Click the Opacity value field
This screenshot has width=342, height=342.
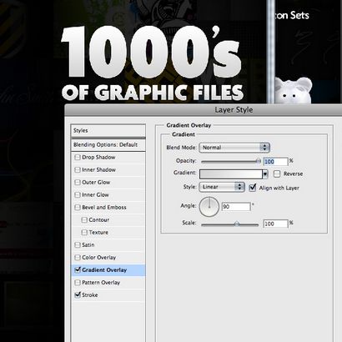click(275, 162)
